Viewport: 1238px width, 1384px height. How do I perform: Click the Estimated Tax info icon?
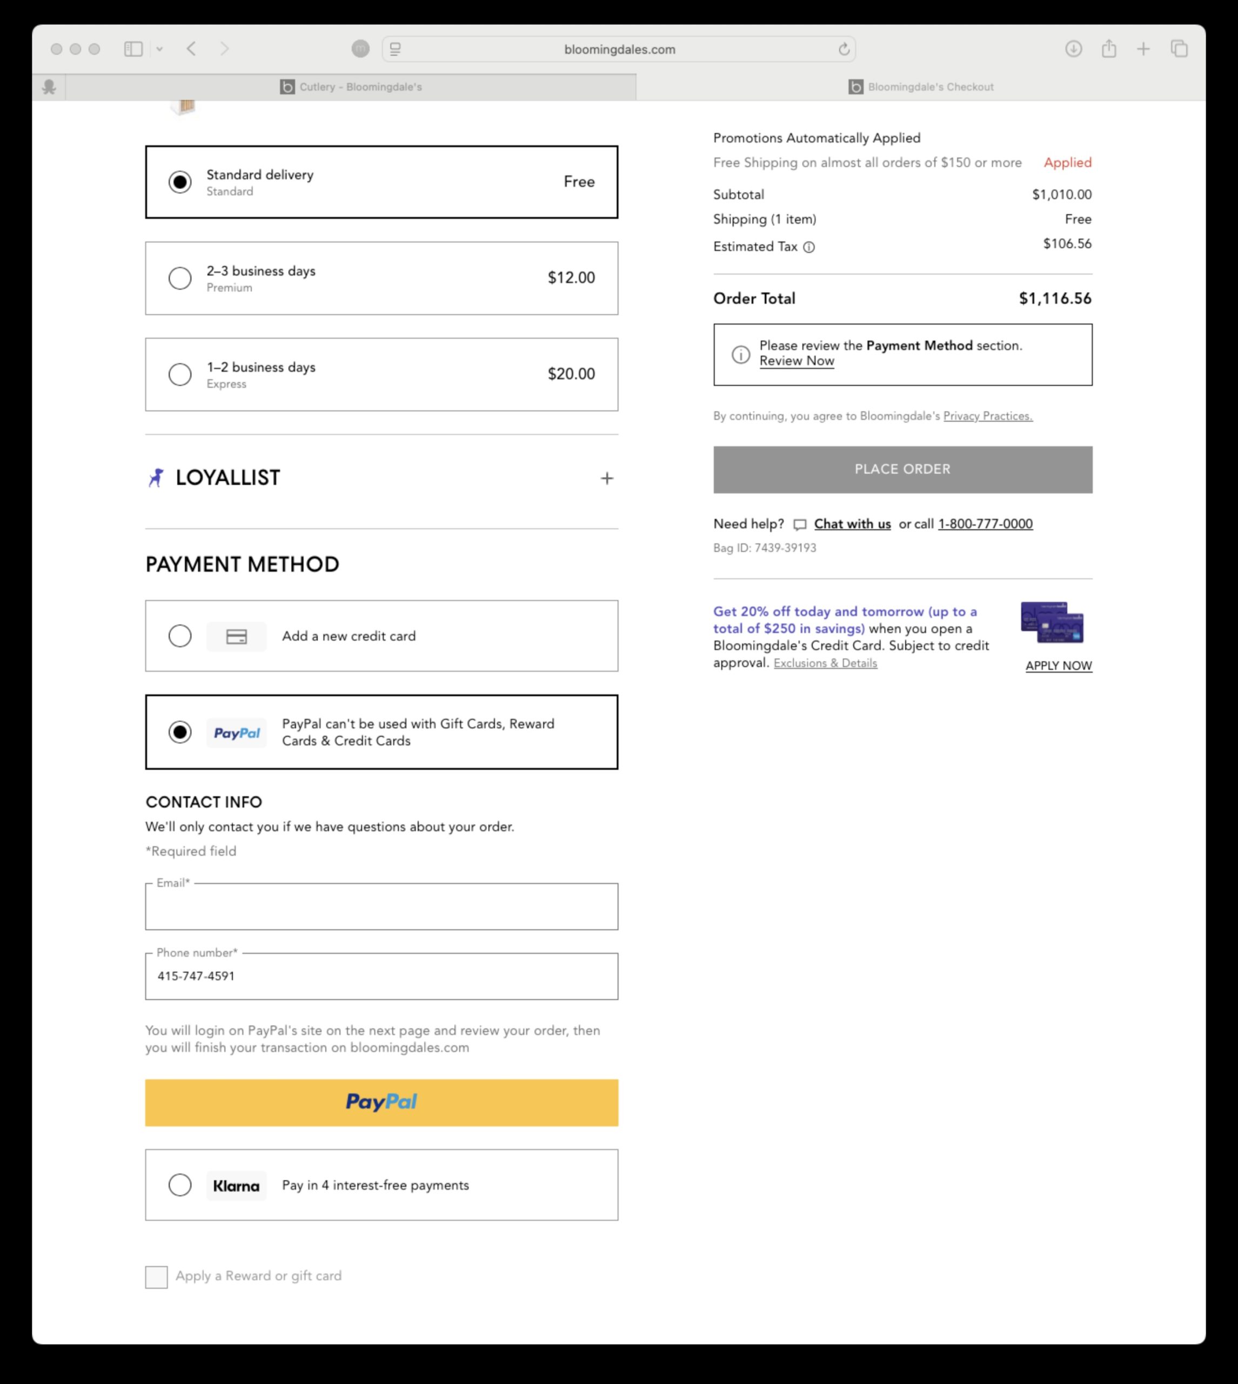click(x=809, y=247)
